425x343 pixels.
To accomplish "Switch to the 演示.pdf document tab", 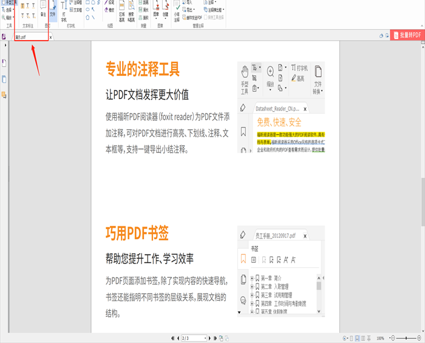I will (32, 37).
